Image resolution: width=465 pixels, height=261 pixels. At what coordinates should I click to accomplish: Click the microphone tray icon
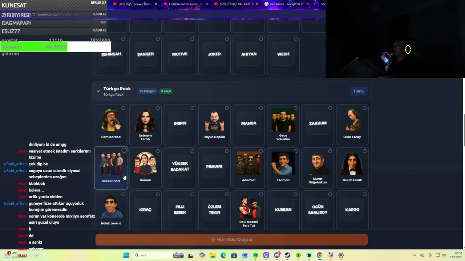point(430,255)
